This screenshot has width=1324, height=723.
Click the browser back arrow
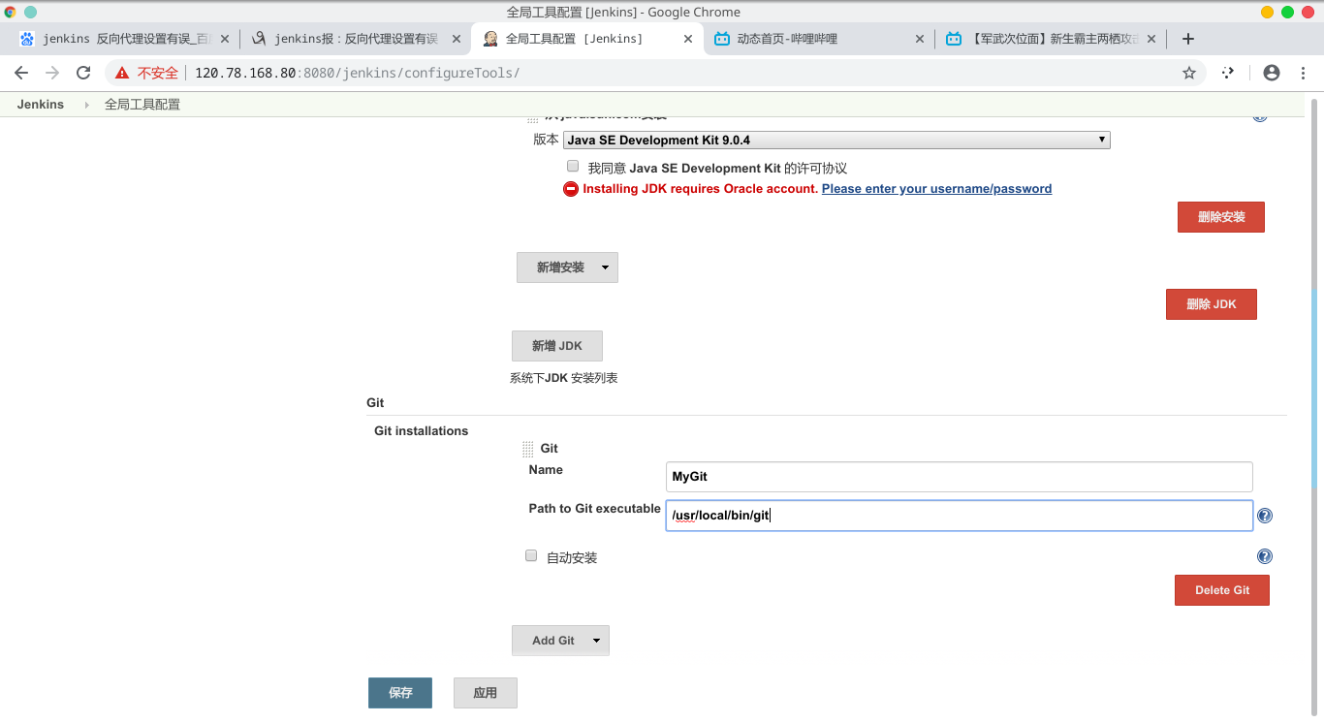[x=21, y=73]
